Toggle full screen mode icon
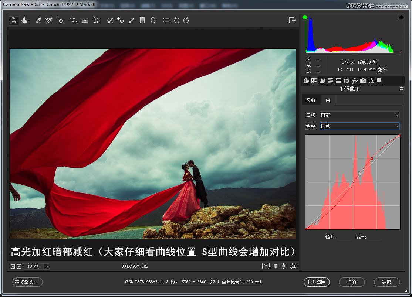412x297 pixels. (293, 20)
